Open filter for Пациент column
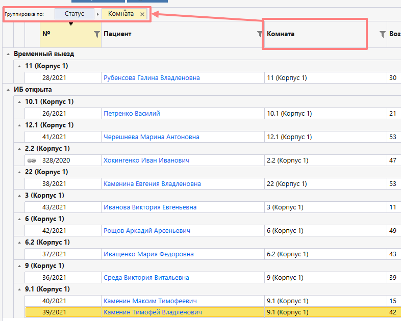The width and height of the screenshot is (401, 321). [x=260, y=34]
